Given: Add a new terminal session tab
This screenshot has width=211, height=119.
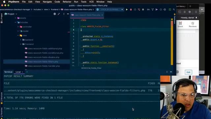Looking at the screenshot, I should 27,72.
